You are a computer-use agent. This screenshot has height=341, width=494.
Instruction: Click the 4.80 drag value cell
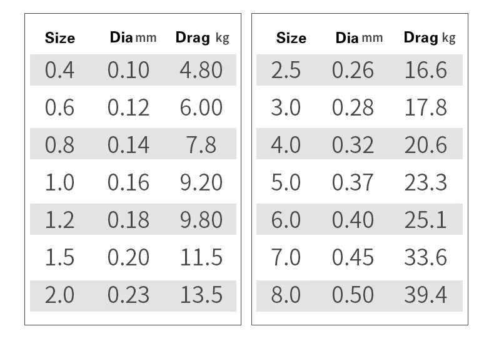(x=201, y=70)
